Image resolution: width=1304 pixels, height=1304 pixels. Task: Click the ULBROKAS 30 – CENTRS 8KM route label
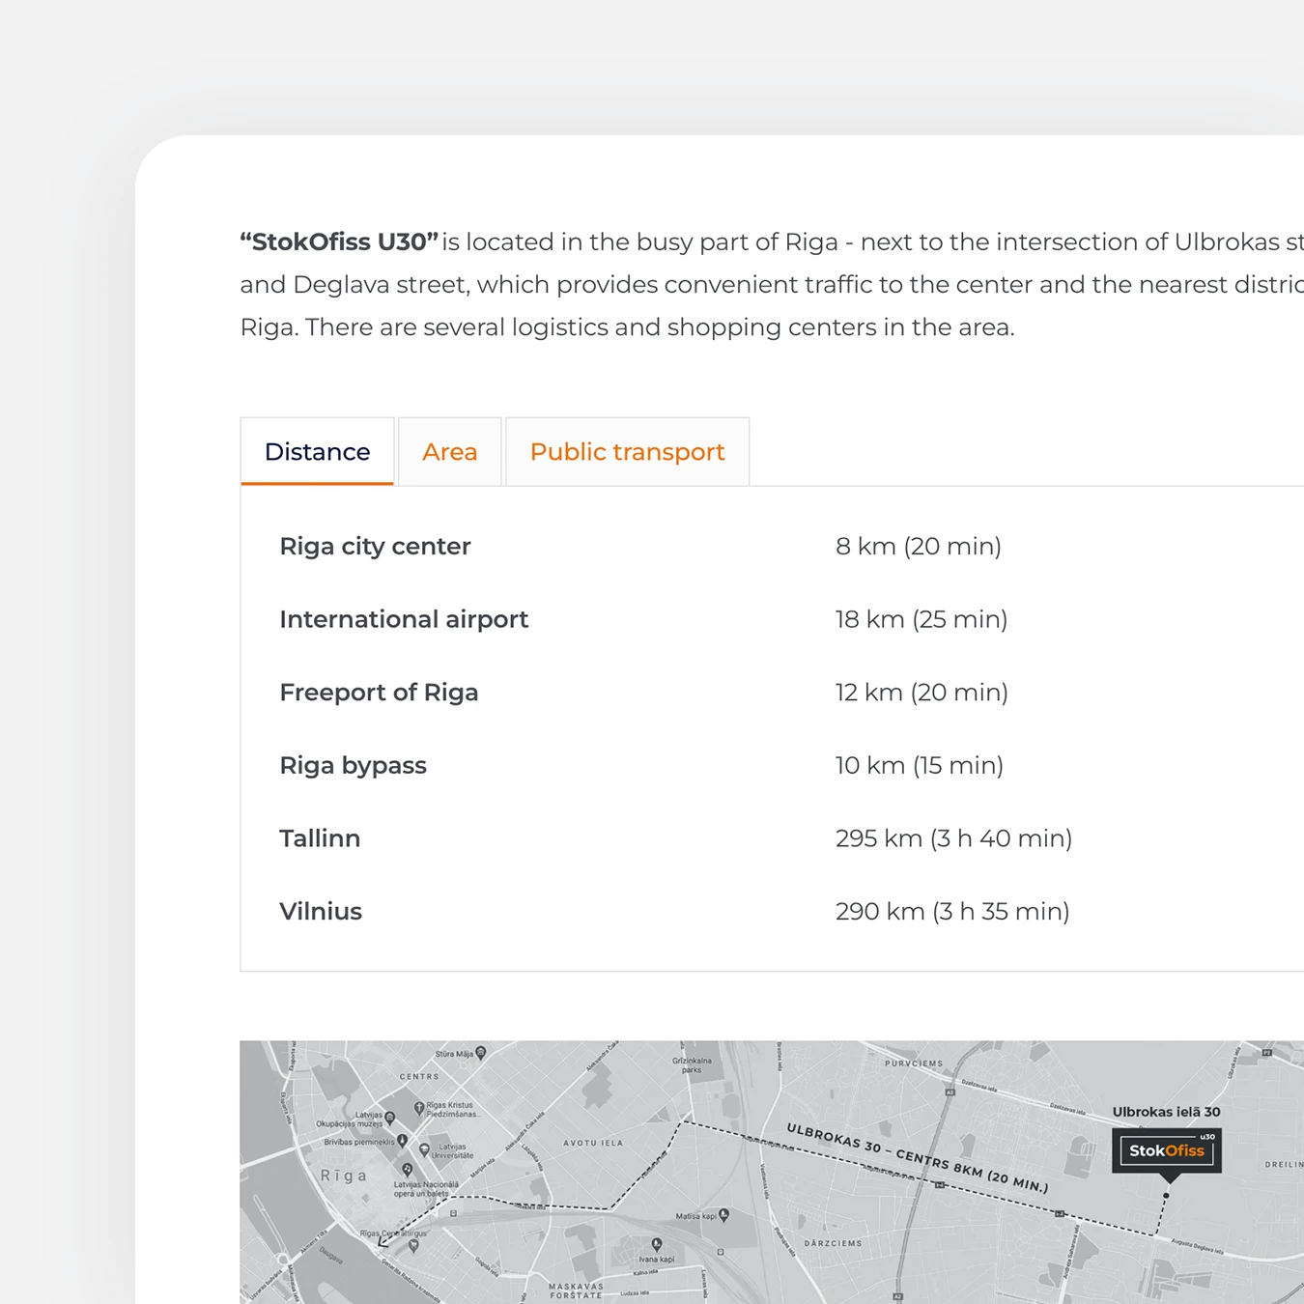[x=917, y=1157]
